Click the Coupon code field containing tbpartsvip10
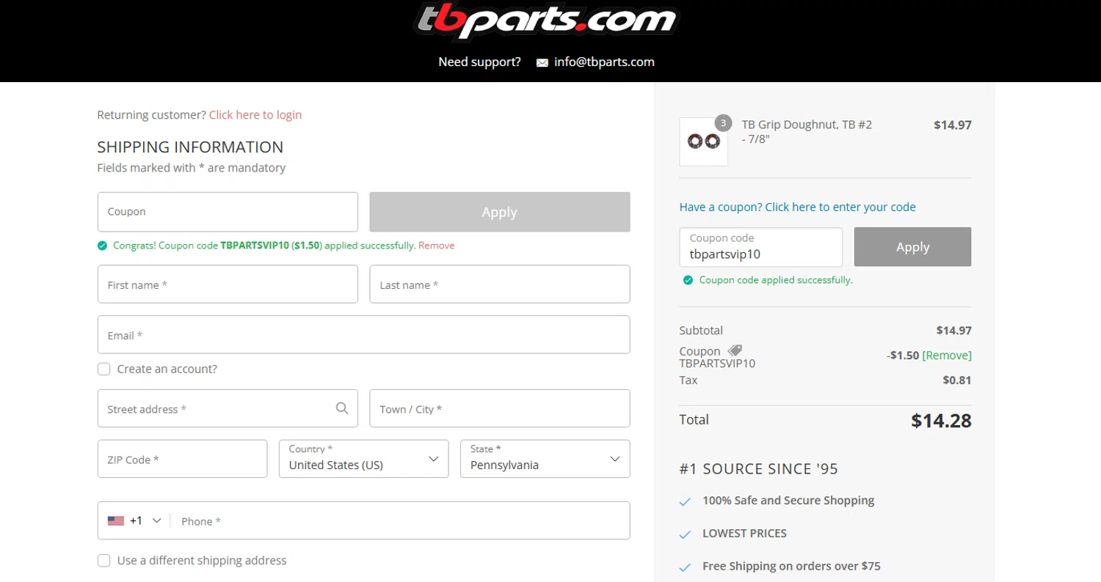 760,247
